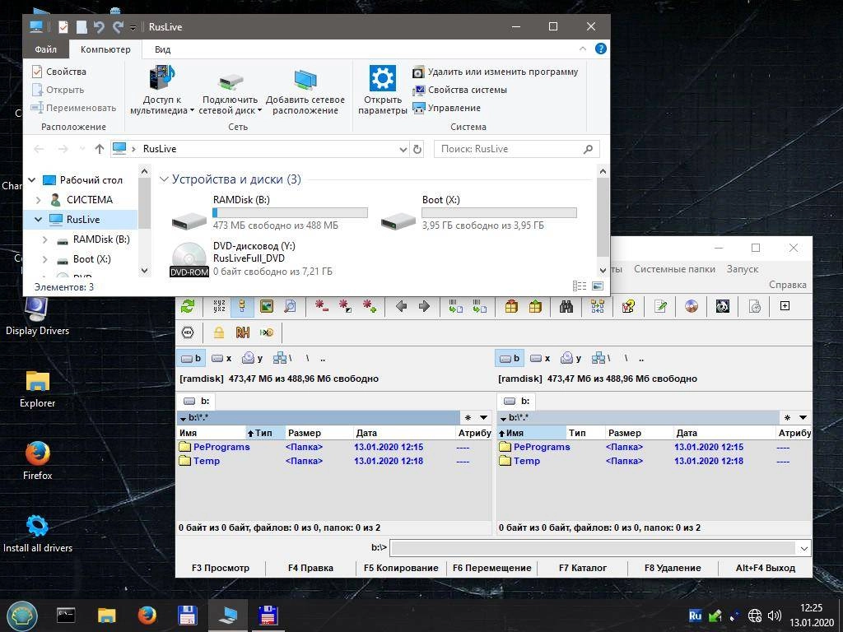Open Подключить сетевой диск dropdown

pyautogui.click(x=231, y=91)
